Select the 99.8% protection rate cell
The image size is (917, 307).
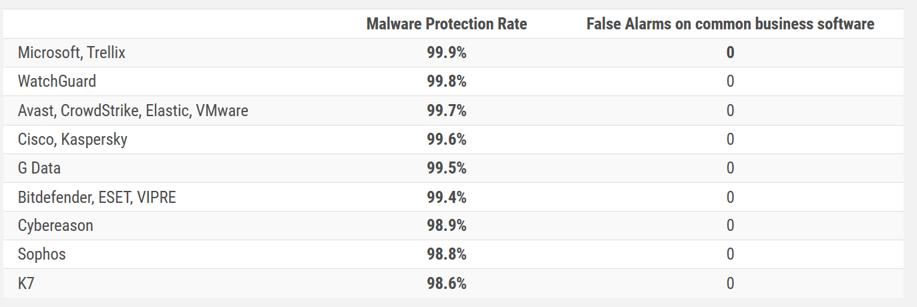[446, 81]
